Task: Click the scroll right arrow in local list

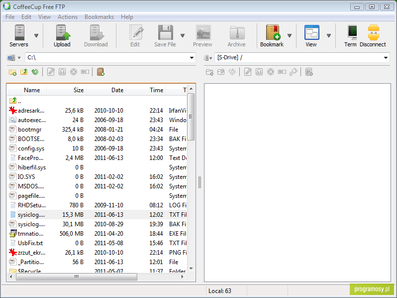Action: point(182,277)
